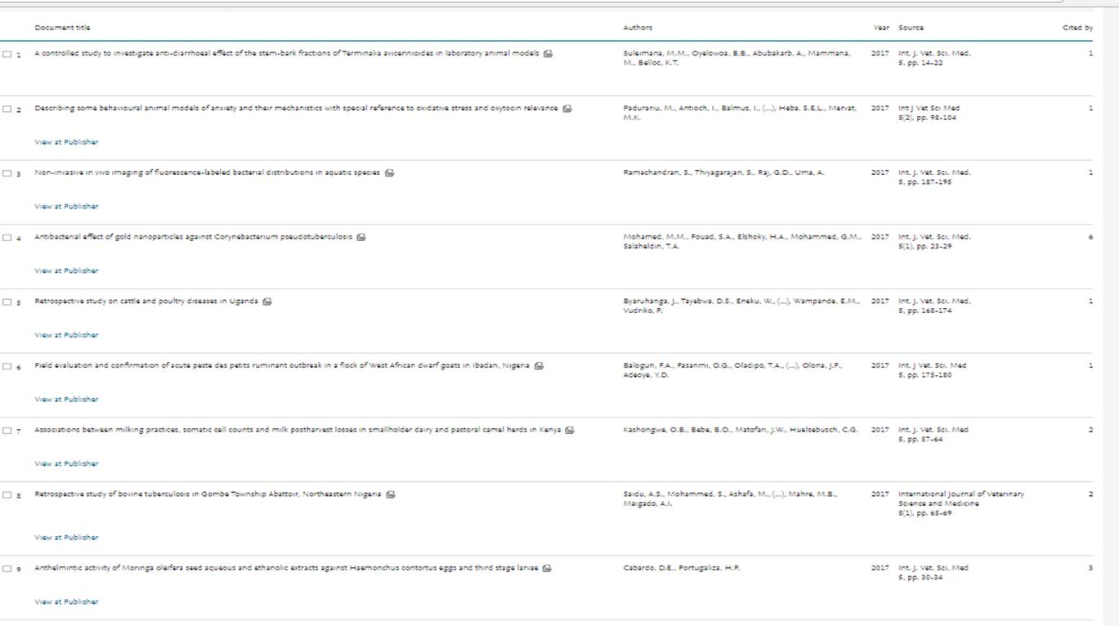Show abstract icon for bovine tuberculosis Gombe article
Image resolution: width=1119 pixels, height=626 pixels.
pos(391,494)
